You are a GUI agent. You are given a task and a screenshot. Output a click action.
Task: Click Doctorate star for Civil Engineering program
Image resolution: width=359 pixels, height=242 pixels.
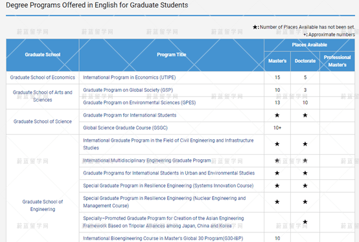click(305, 144)
